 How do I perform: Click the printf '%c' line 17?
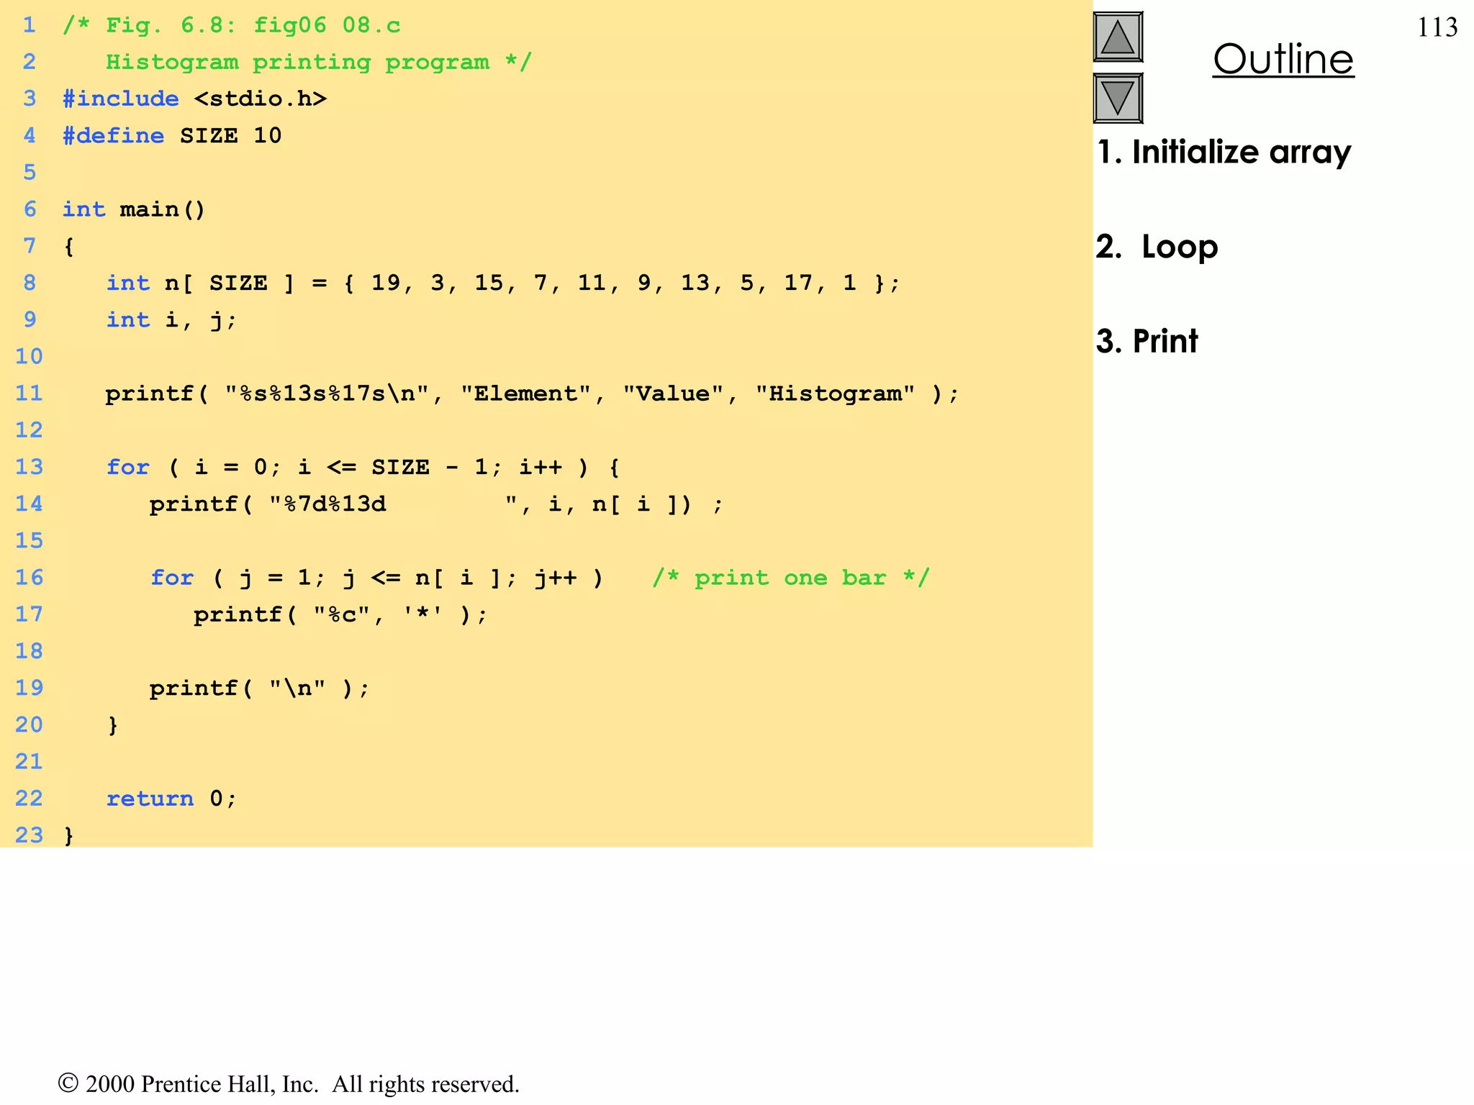[340, 614]
